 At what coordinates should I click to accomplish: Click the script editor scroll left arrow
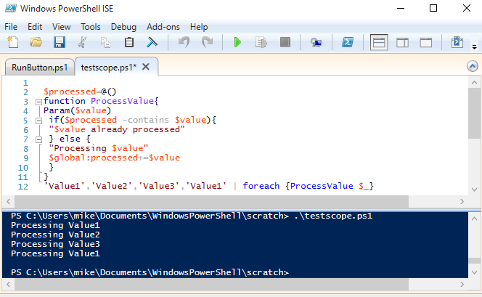pyautogui.click(x=8, y=201)
